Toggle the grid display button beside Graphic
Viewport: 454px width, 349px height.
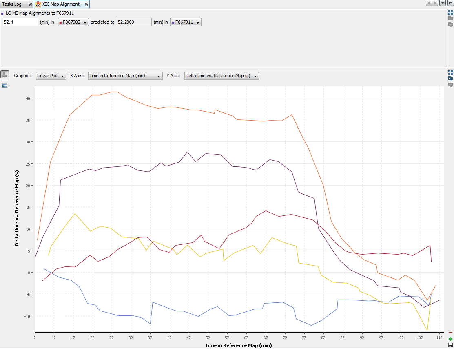[5, 75]
